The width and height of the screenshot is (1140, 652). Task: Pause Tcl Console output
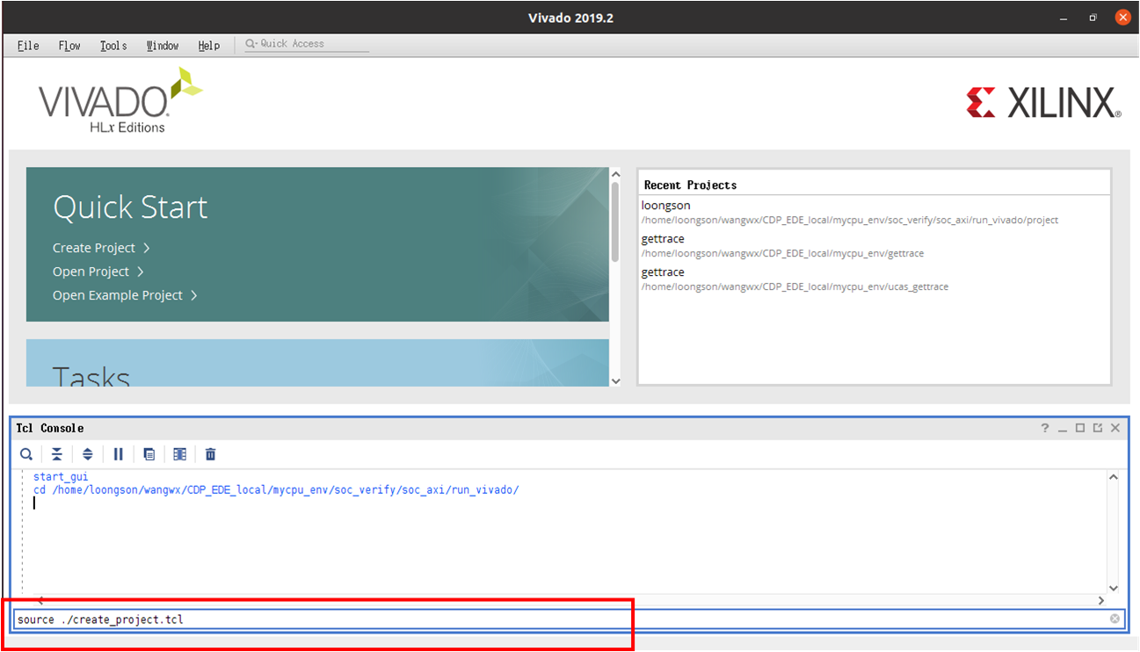(x=119, y=454)
